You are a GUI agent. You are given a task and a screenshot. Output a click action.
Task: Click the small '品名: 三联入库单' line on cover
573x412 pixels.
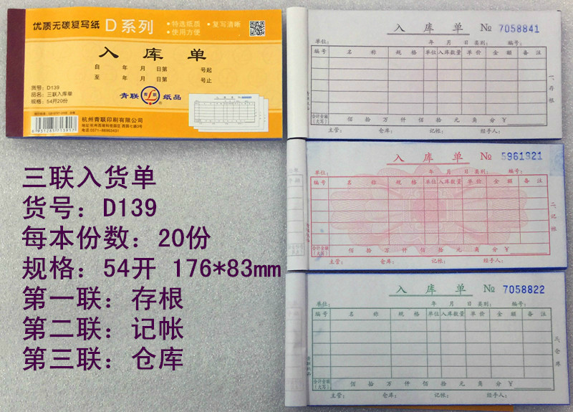(x=52, y=94)
